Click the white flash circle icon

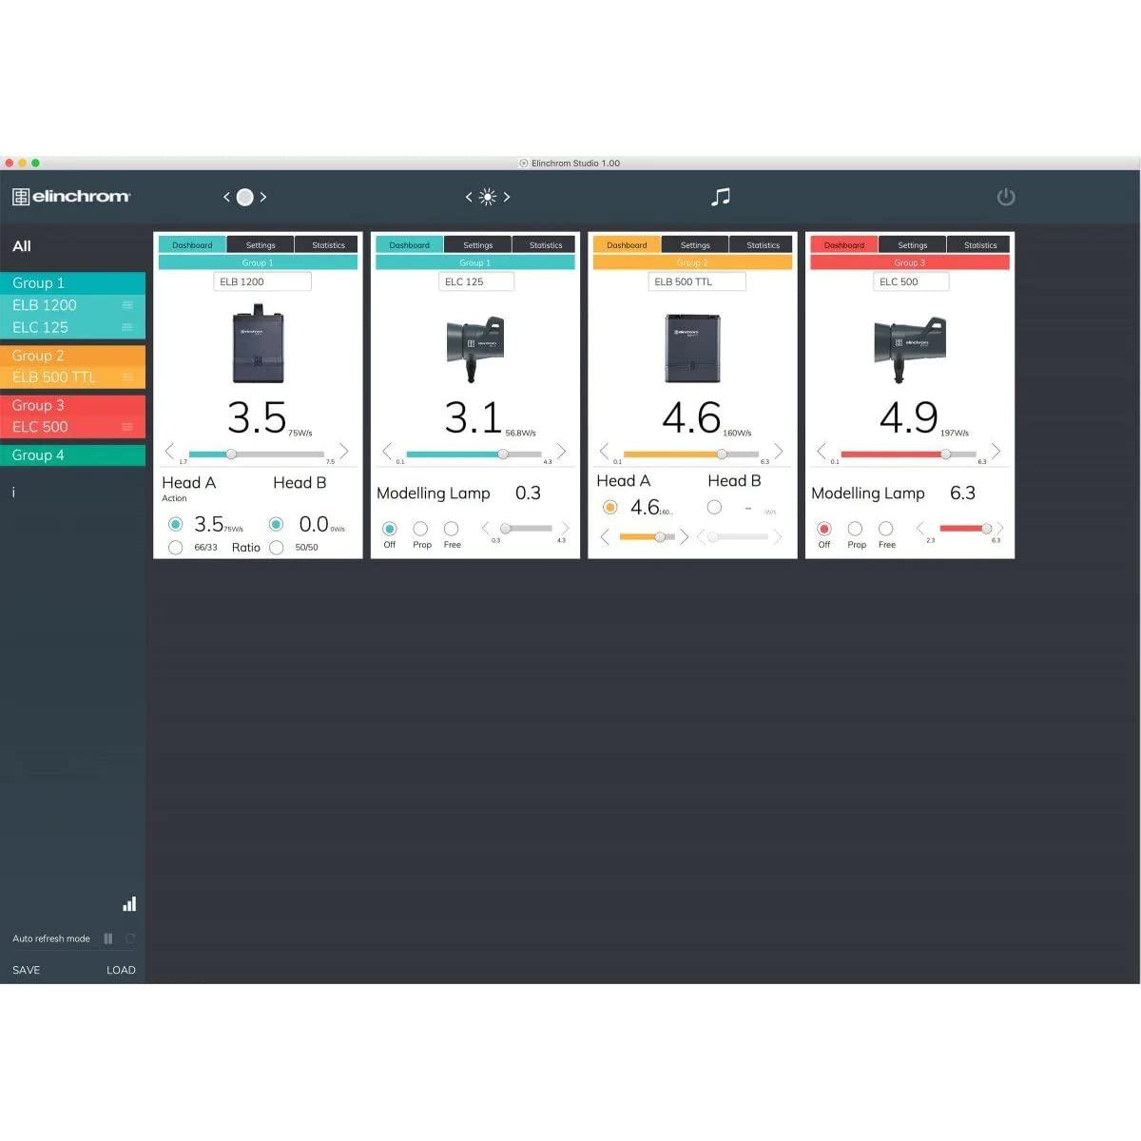tap(244, 197)
